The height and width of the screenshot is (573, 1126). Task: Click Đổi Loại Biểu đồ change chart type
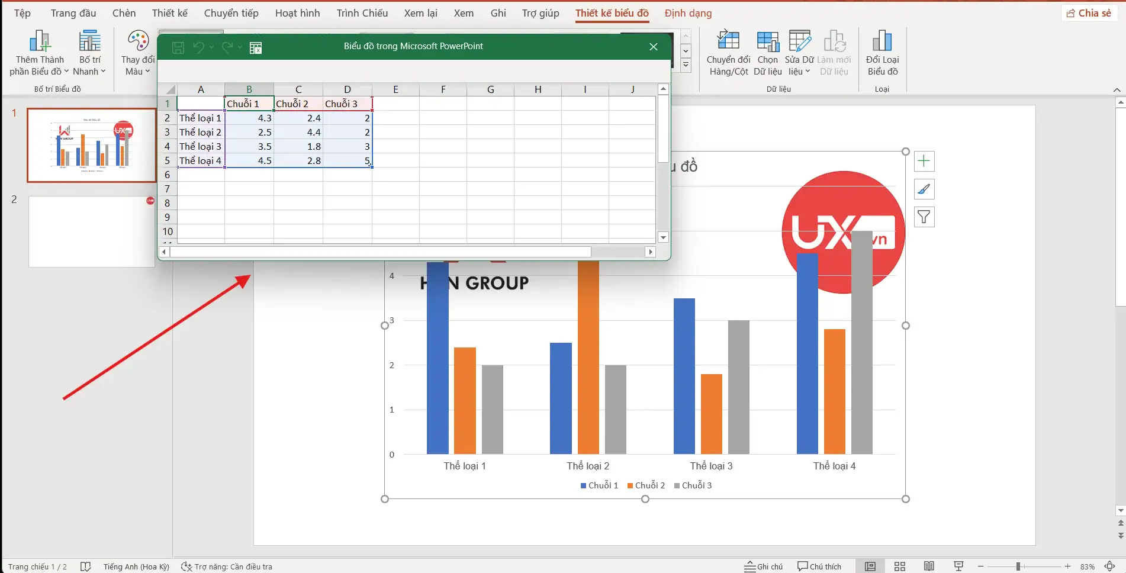882,53
